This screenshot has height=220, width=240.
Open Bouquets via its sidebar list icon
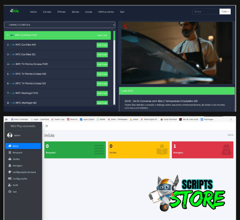coord(10,152)
